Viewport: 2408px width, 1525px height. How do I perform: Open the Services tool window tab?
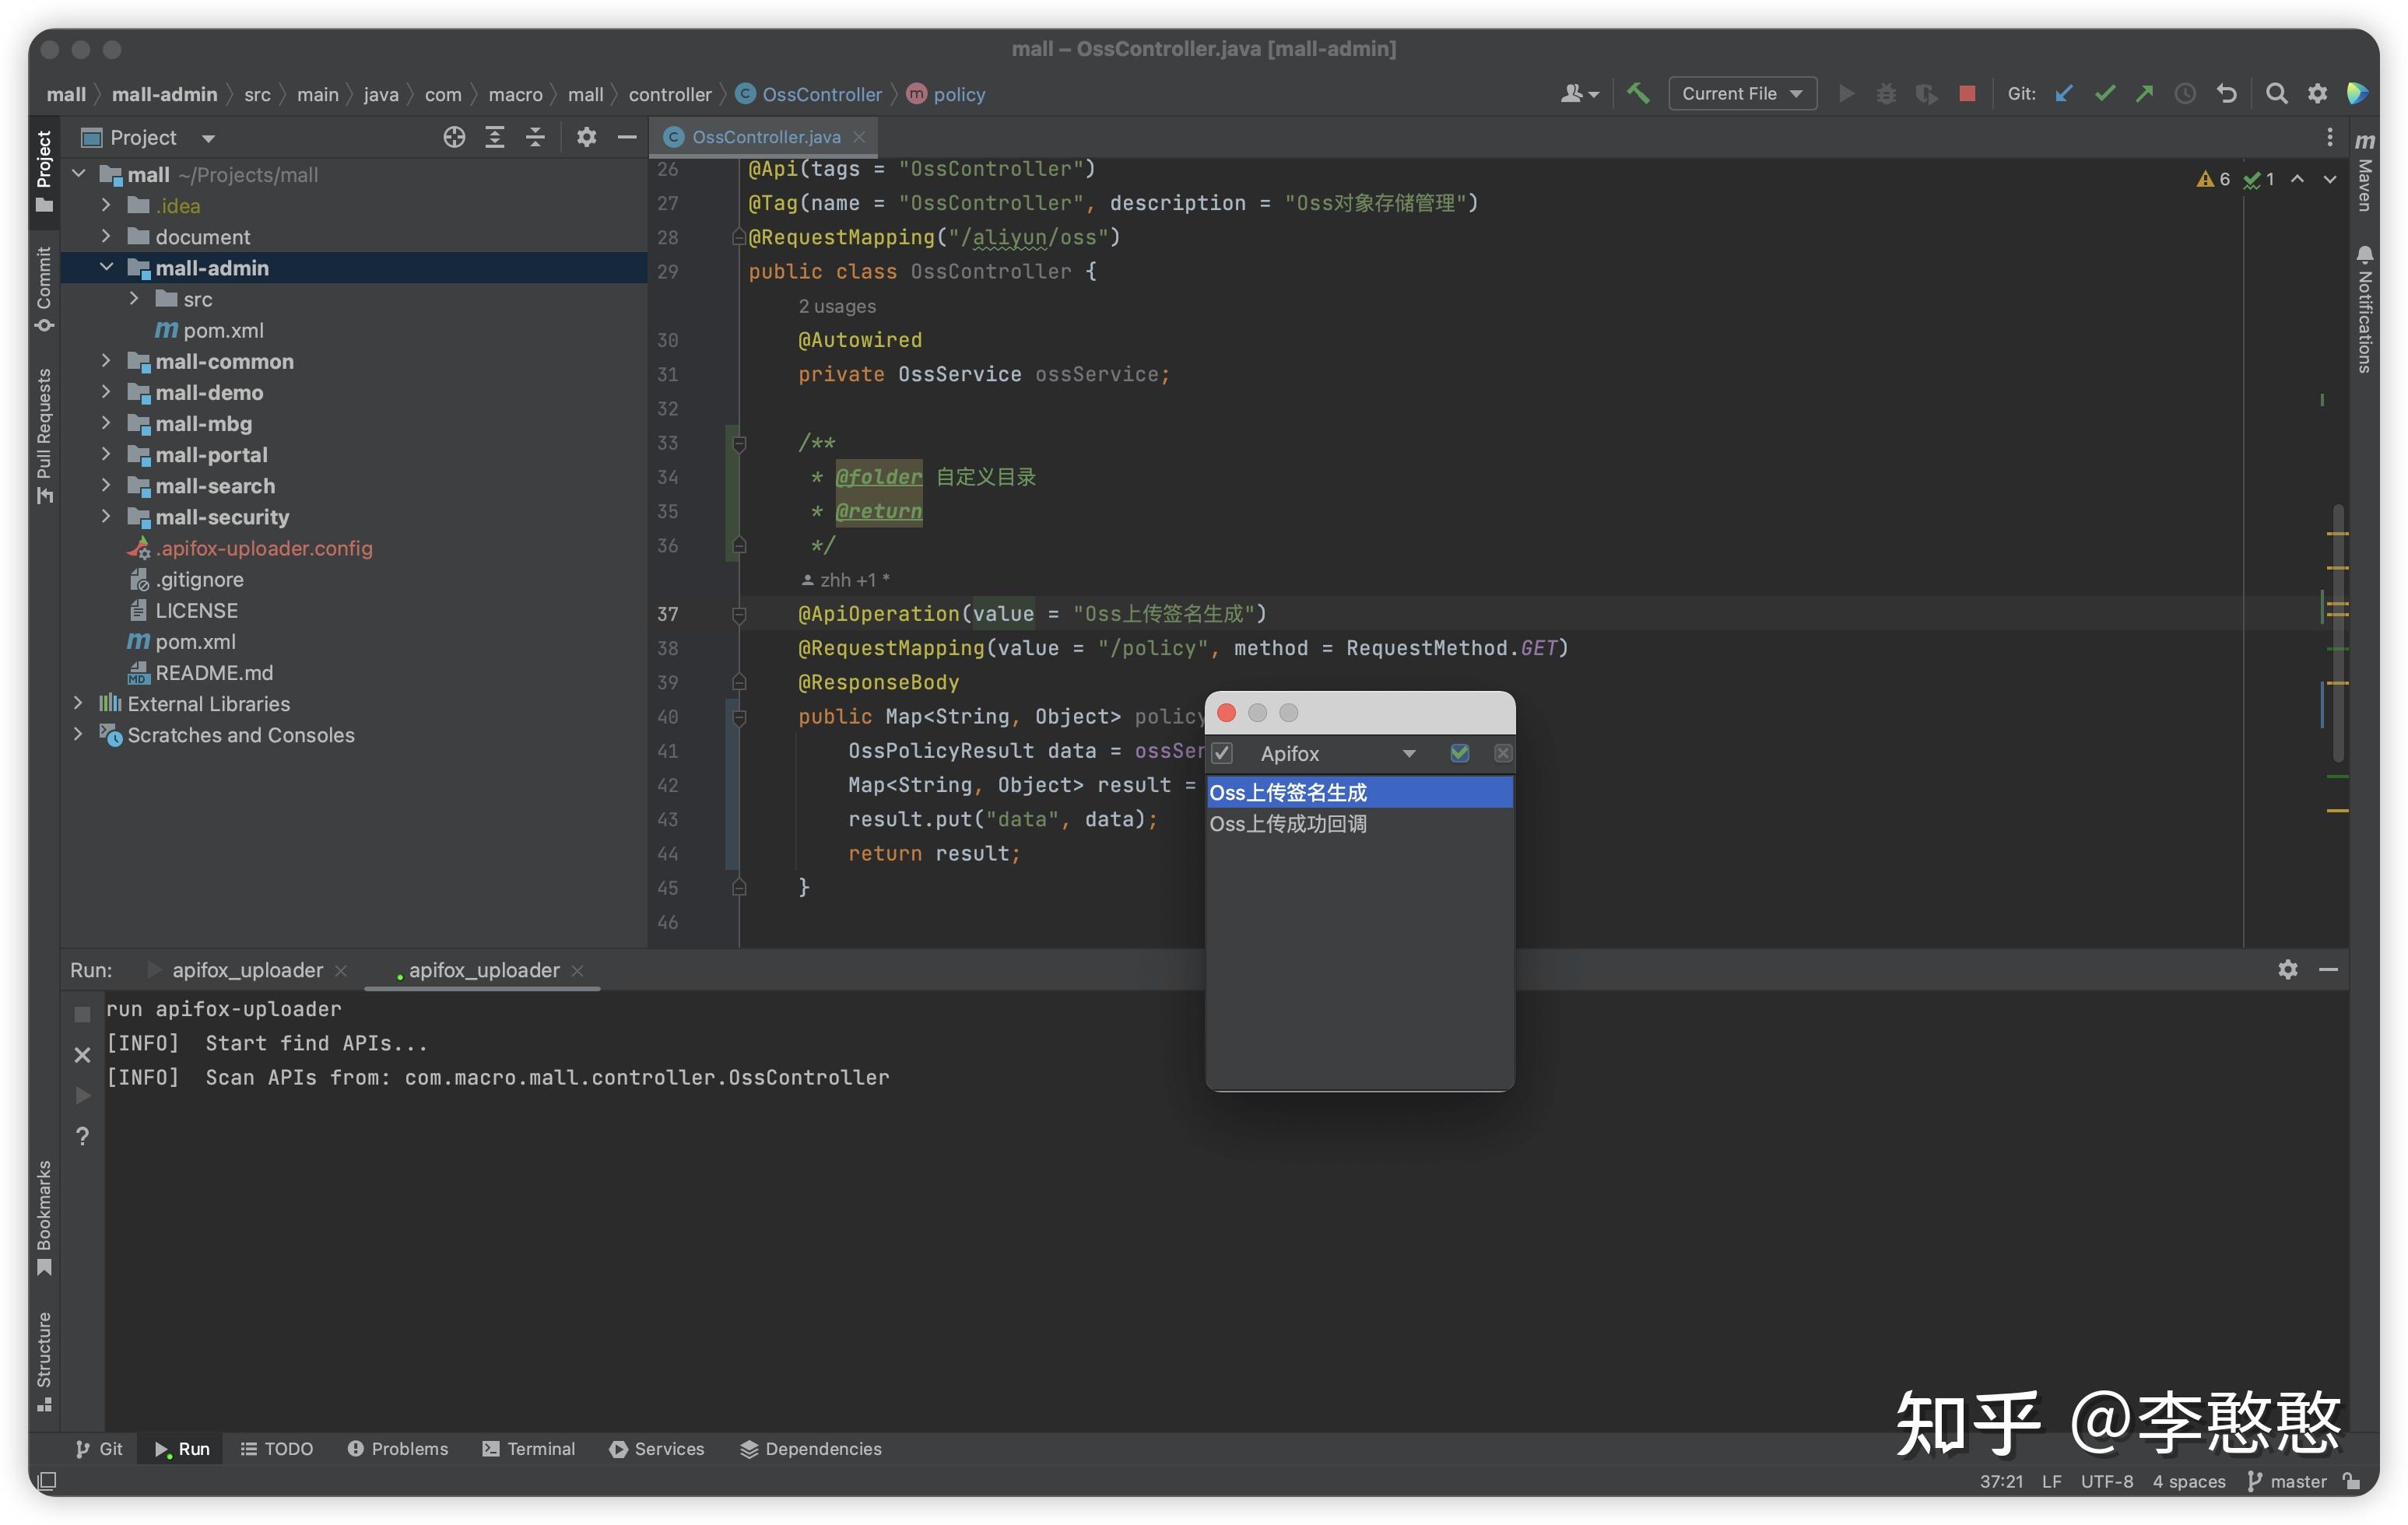coord(656,1448)
